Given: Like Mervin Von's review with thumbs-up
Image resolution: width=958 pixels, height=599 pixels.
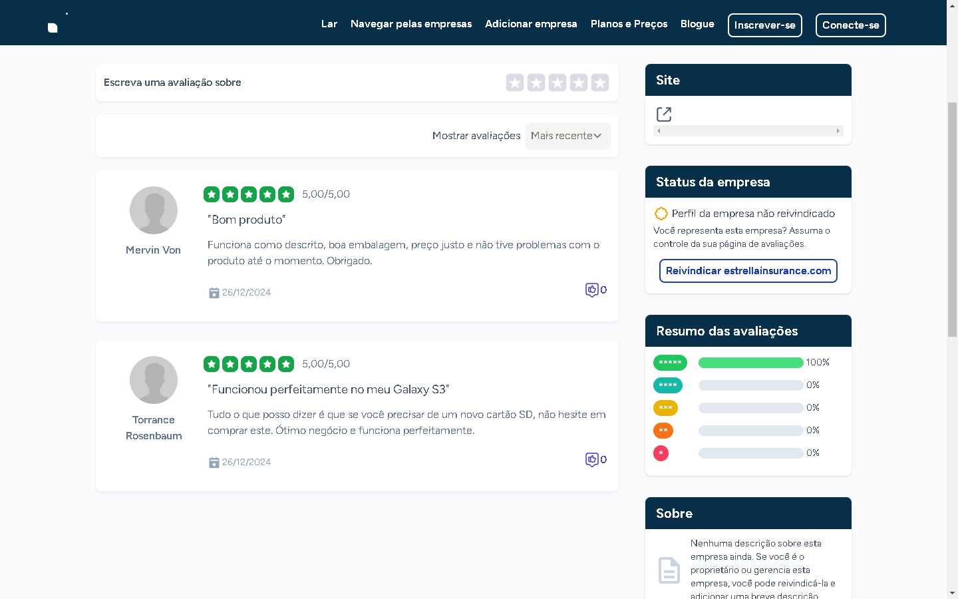Looking at the screenshot, I should click(591, 290).
